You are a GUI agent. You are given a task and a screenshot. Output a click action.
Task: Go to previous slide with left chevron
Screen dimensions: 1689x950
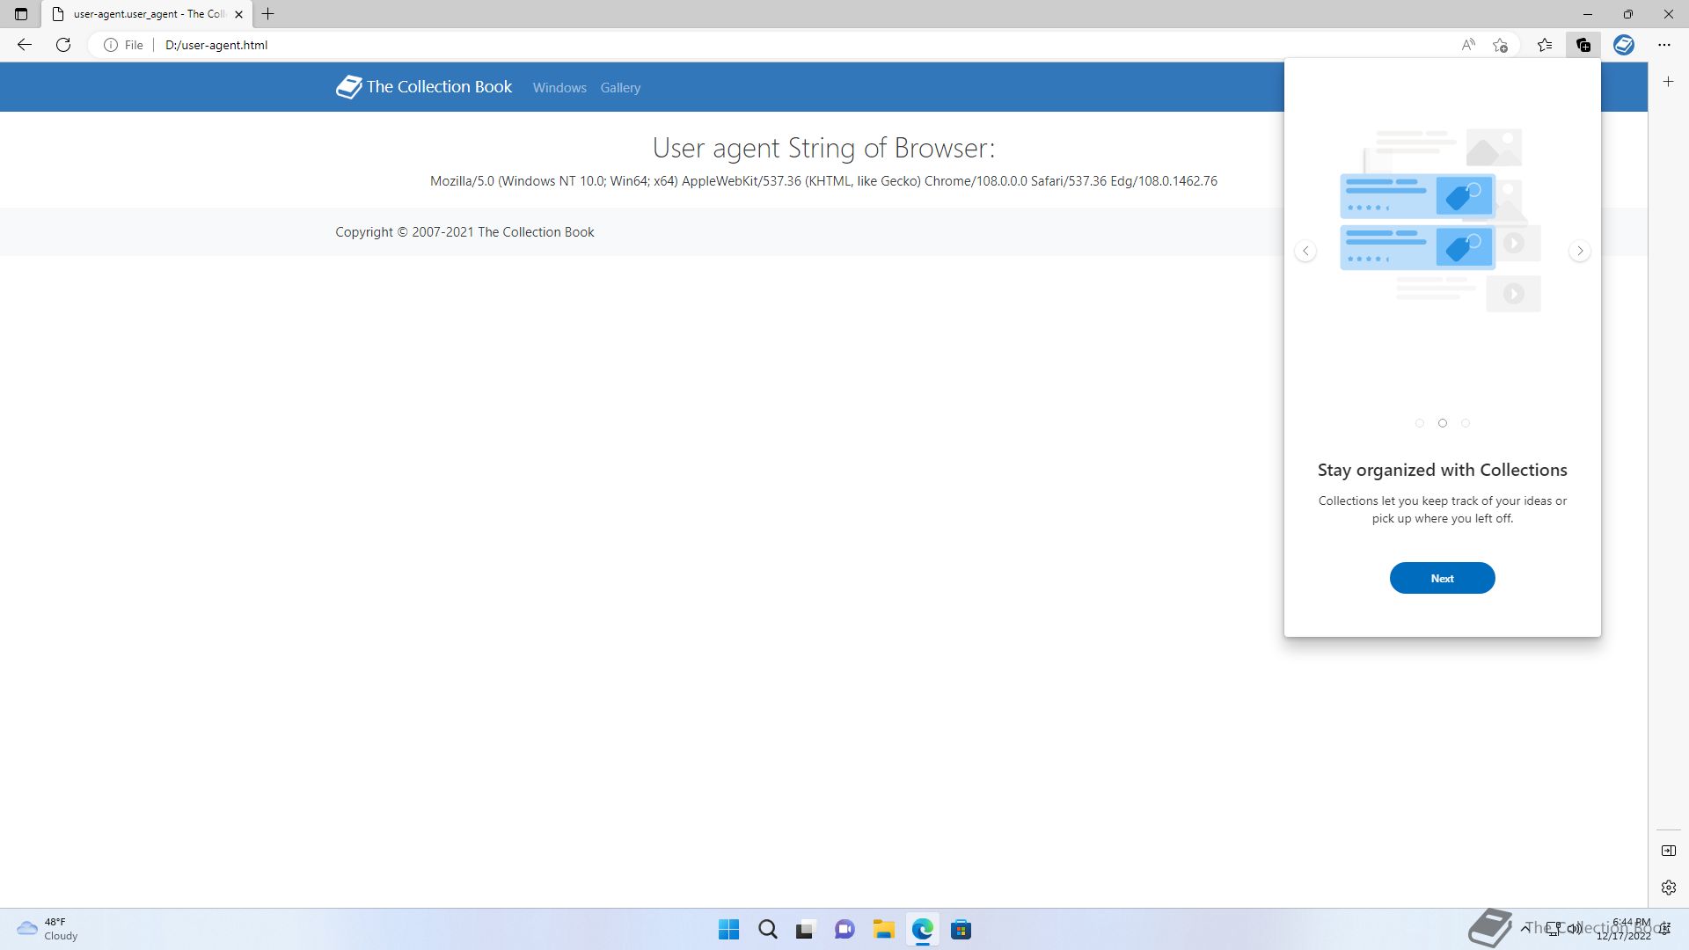1305,251
